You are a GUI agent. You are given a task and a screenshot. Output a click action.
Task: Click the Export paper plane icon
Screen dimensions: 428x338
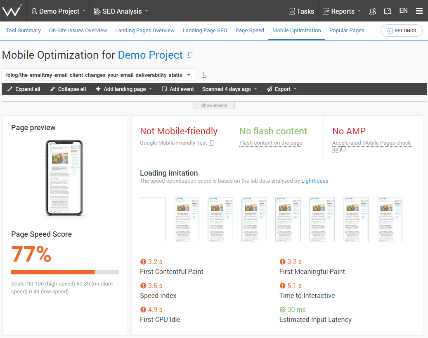point(270,89)
